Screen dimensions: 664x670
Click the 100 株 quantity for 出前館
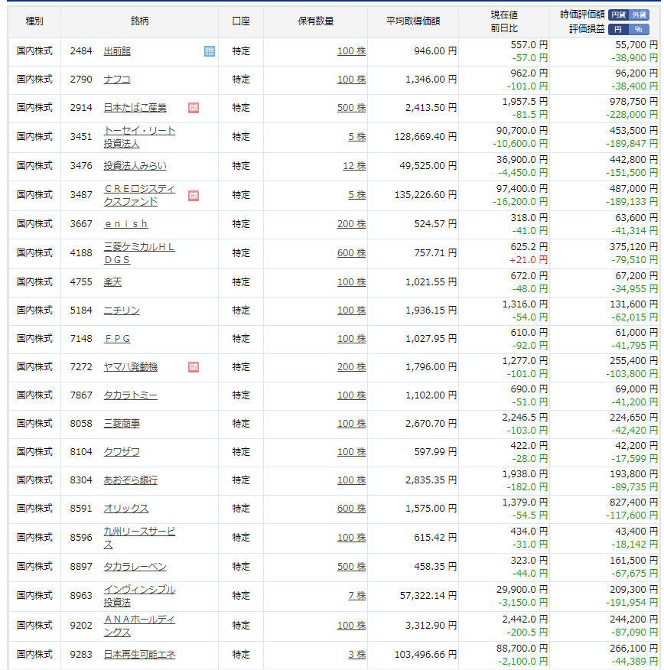coord(352,51)
